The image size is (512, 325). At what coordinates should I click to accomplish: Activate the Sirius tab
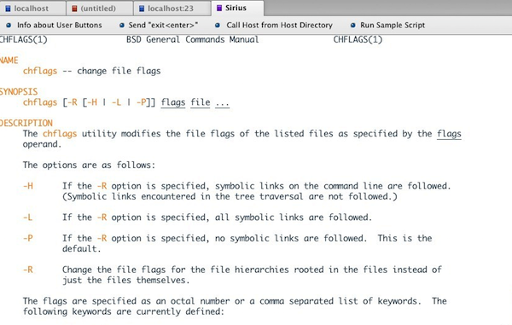click(237, 8)
